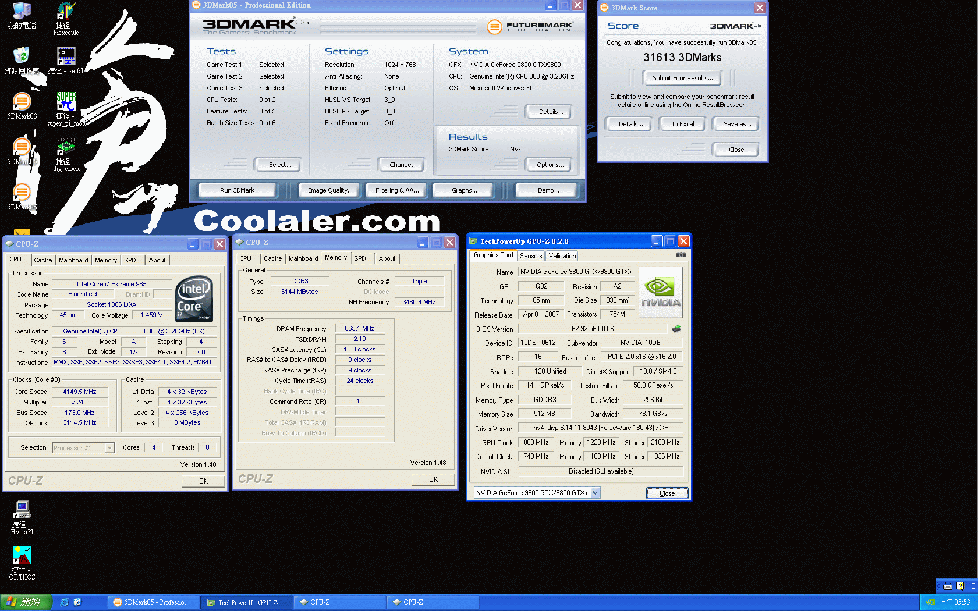The width and height of the screenshot is (978, 611).
Task: Click the language bar help icon
Action: click(x=960, y=587)
